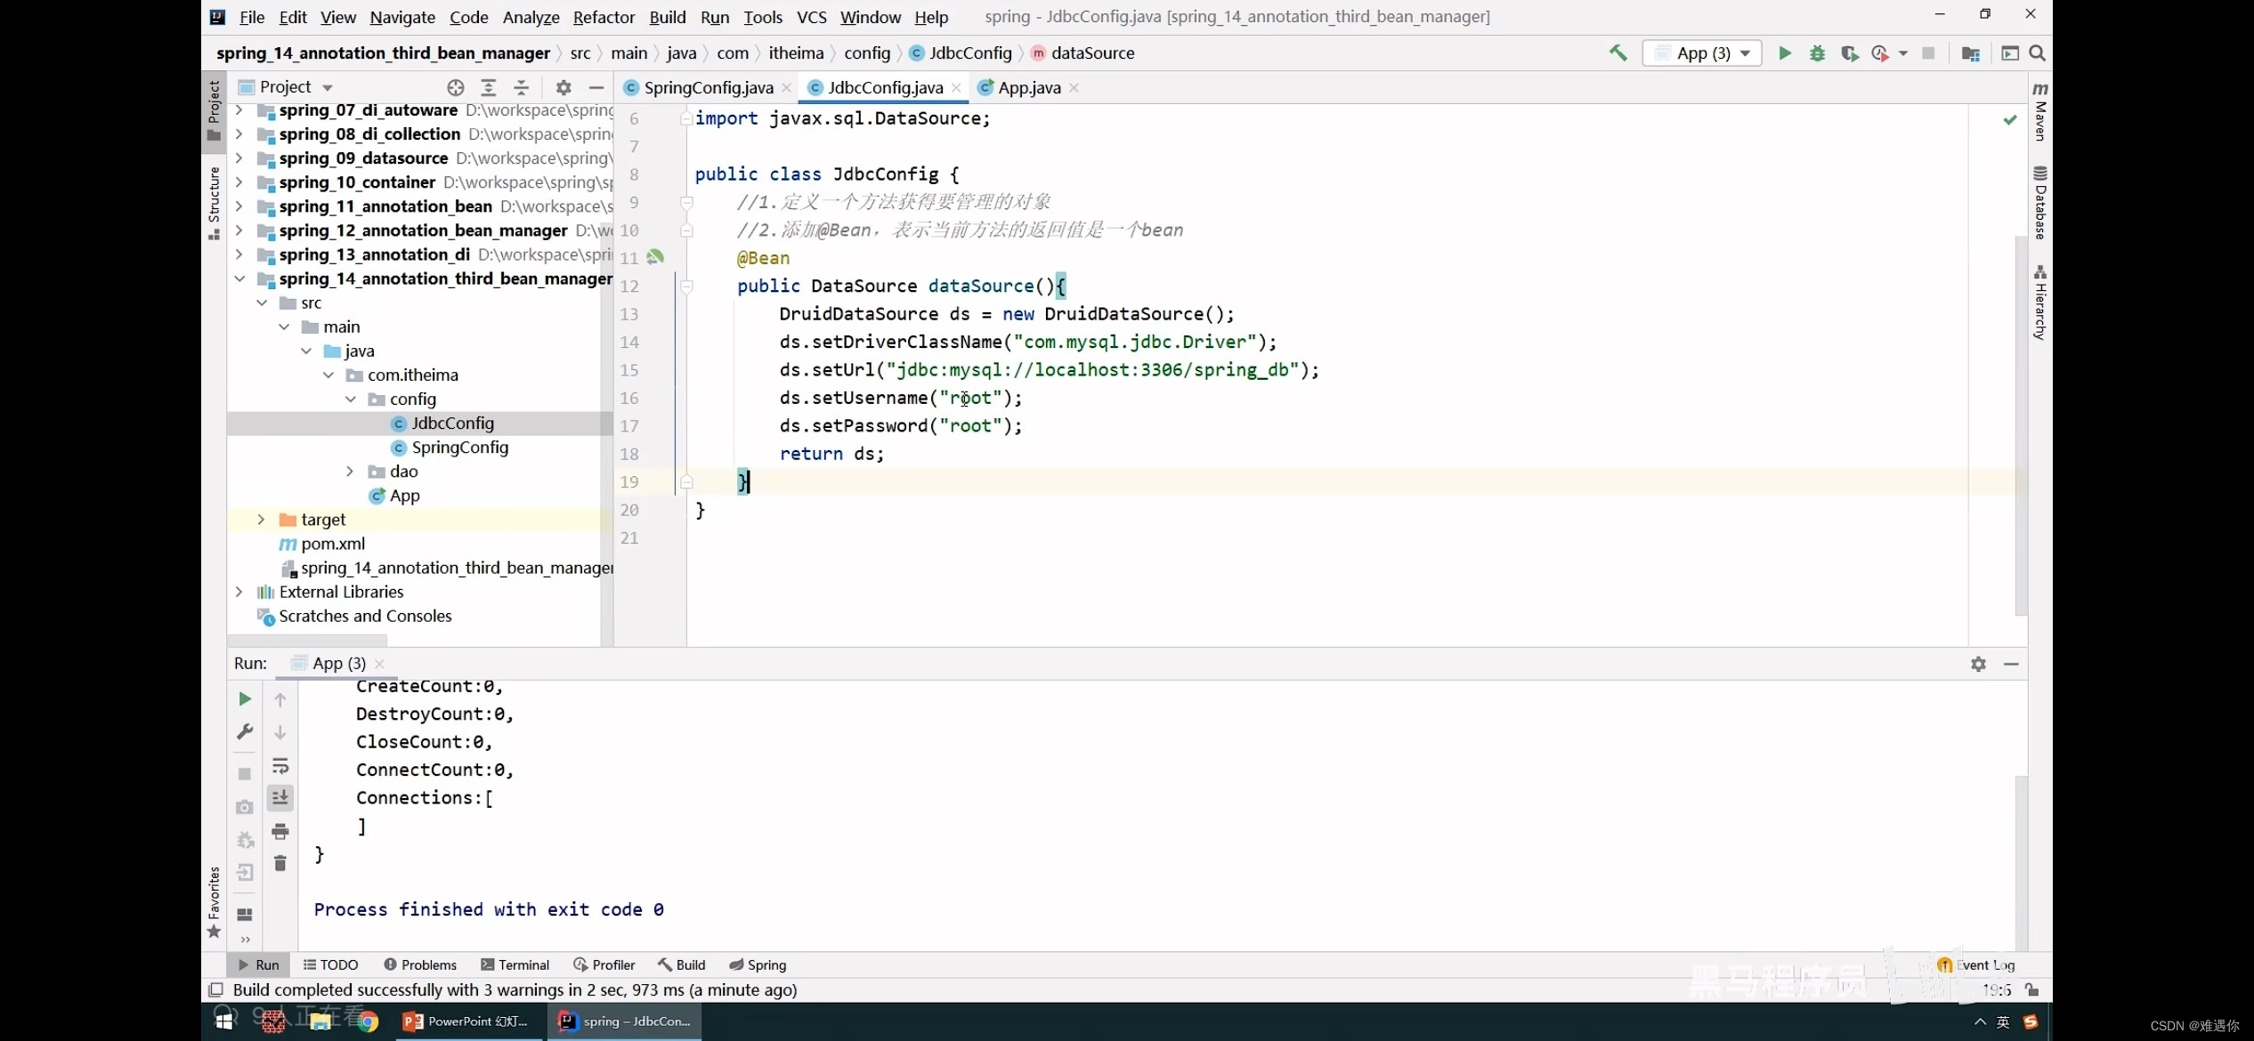The width and height of the screenshot is (2254, 1041).
Task: Click the toolbar Stop square button
Action: pos(1928,53)
